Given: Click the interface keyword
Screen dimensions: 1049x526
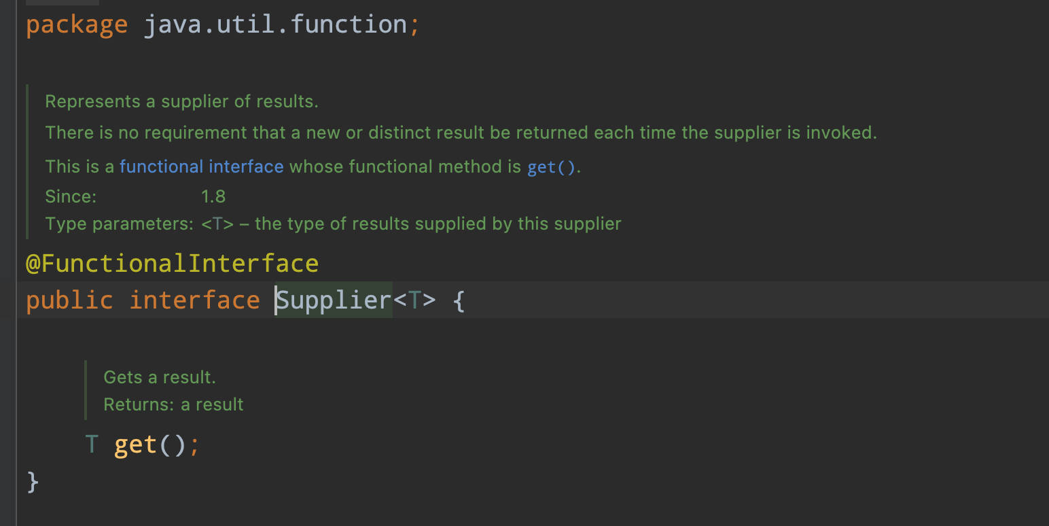Looking at the screenshot, I should pyautogui.click(x=194, y=300).
